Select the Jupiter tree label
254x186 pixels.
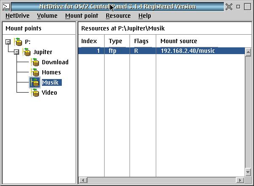pos(43,52)
